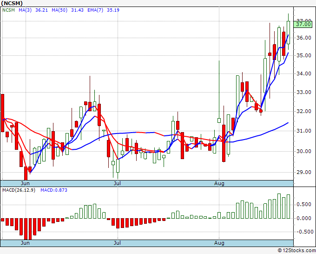
Task: Click Jun on the price chart timeline
Action: click(x=25, y=183)
